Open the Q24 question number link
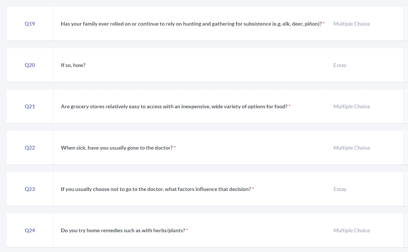The image size is (408, 252). tap(30, 230)
